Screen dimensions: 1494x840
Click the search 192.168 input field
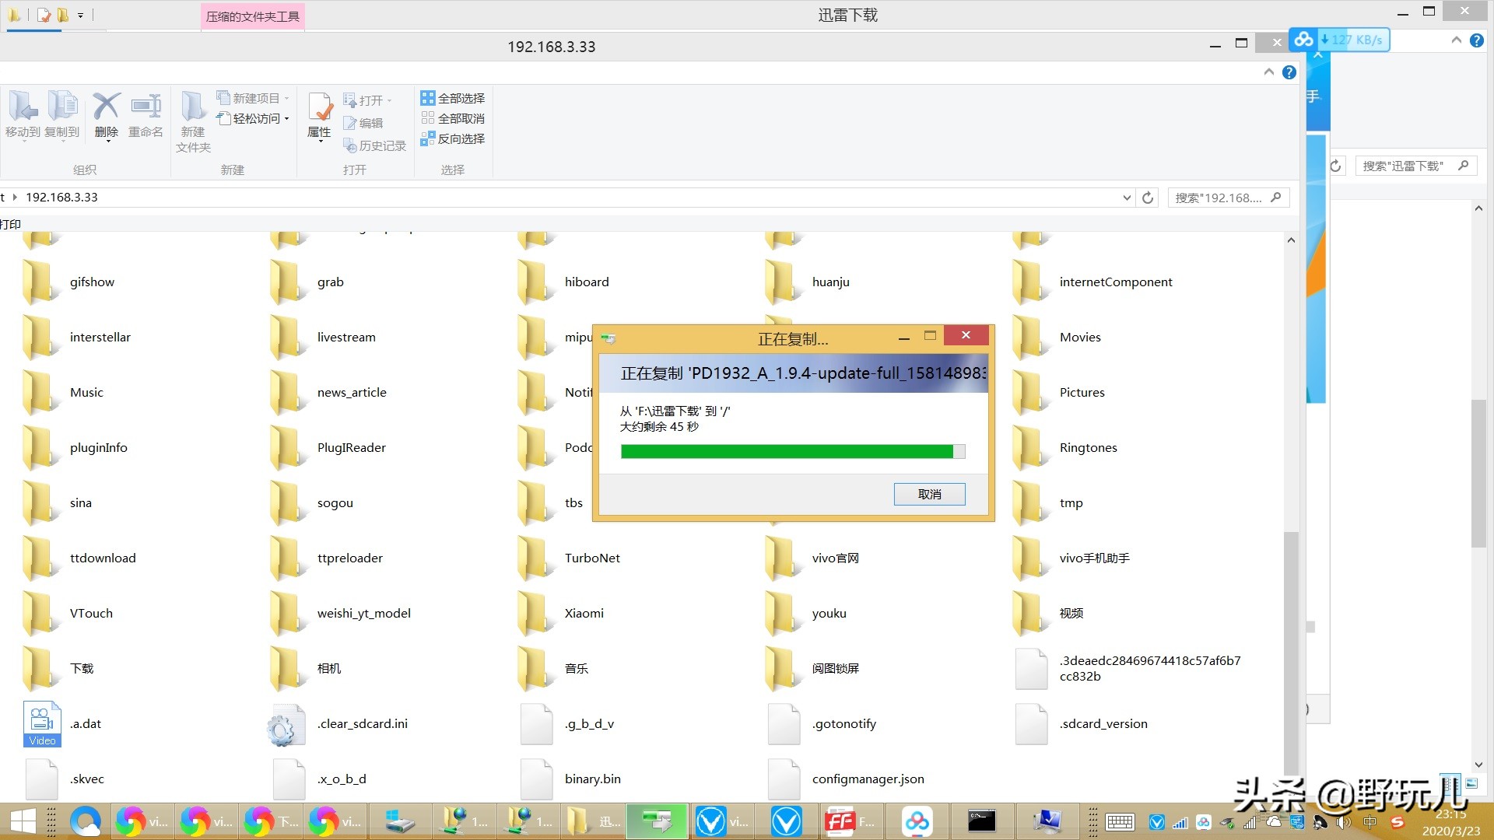click(1218, 198)
